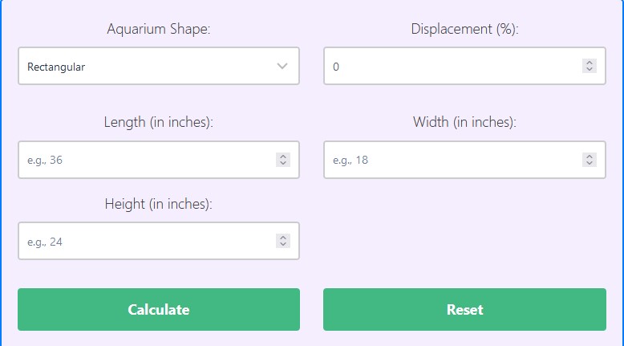Hit the Reset button
624x346 pixels.
coord(464,310)
